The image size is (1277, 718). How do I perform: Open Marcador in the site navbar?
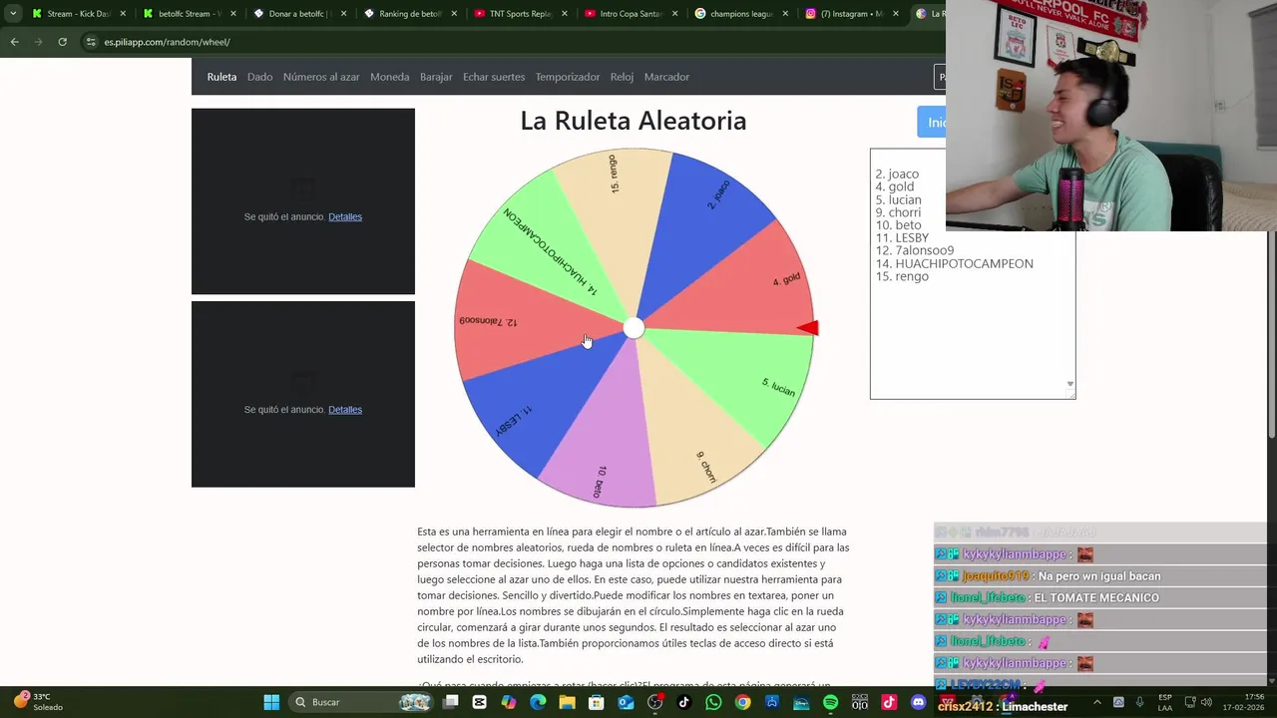(666, 77)
